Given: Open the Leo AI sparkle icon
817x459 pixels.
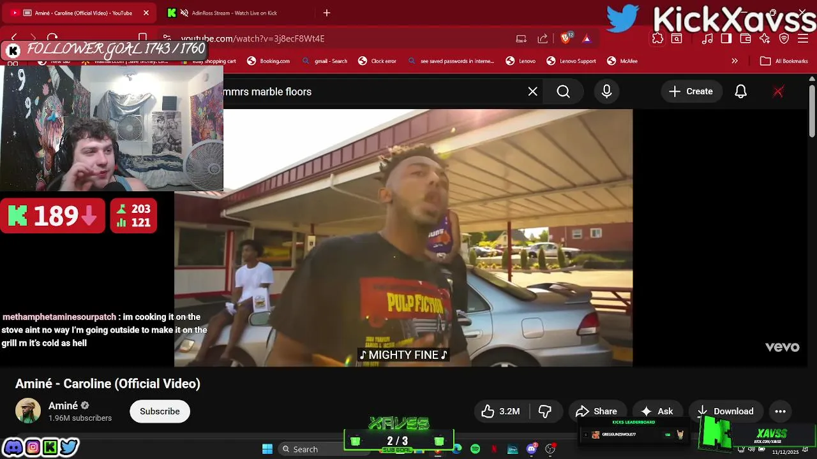Looking at the screenshot, I should tap(765, 38).
